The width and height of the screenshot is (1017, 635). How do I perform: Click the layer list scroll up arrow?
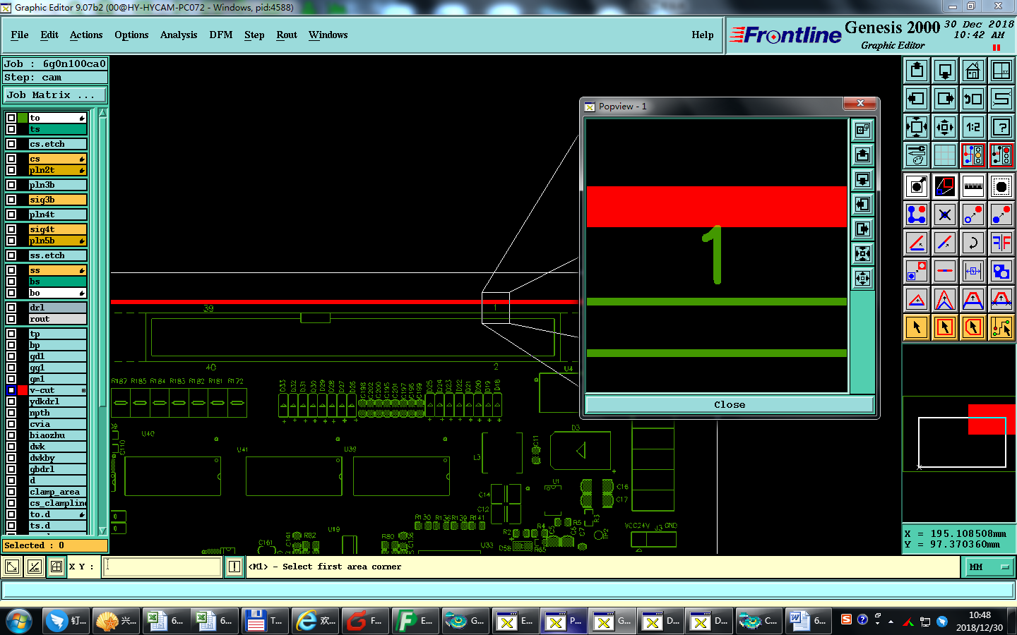pos(102,113)
